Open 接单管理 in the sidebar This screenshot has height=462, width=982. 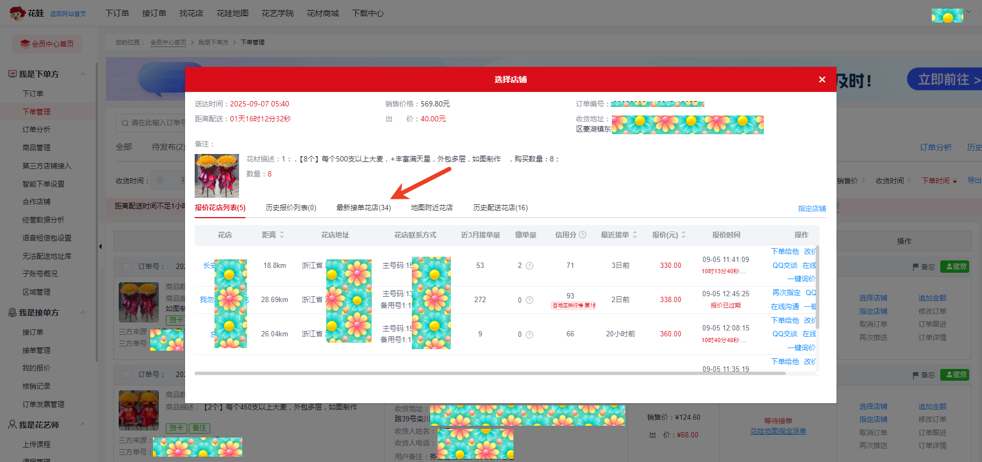[x=36, y=350]
